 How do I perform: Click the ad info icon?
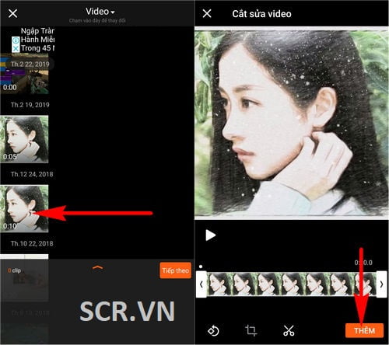coord(16,40)
